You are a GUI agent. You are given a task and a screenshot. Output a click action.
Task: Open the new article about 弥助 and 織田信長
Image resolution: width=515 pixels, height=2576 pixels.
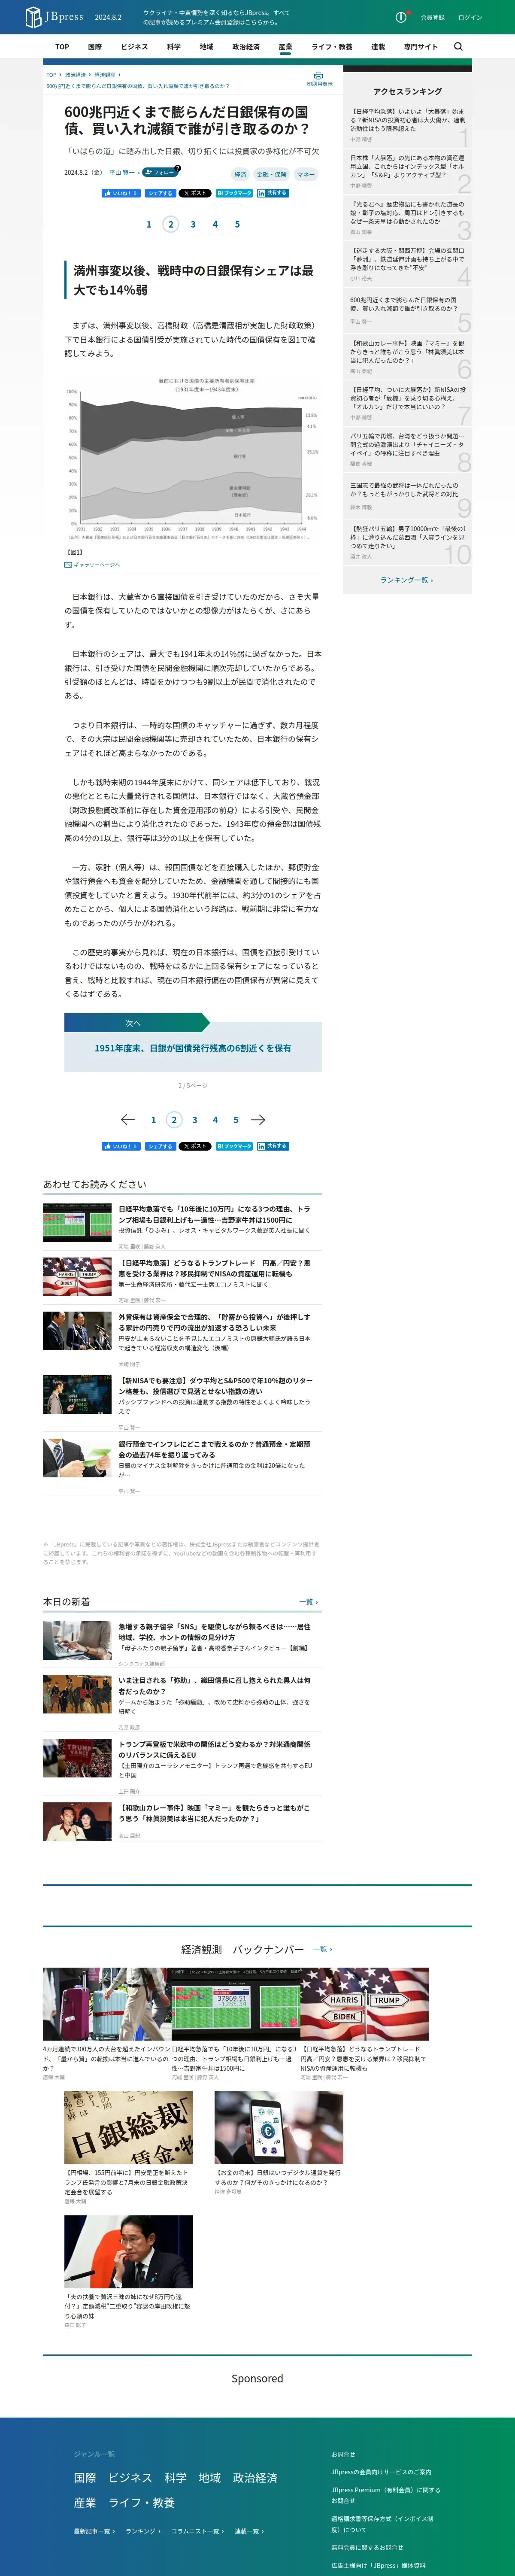pos(214,1685)
